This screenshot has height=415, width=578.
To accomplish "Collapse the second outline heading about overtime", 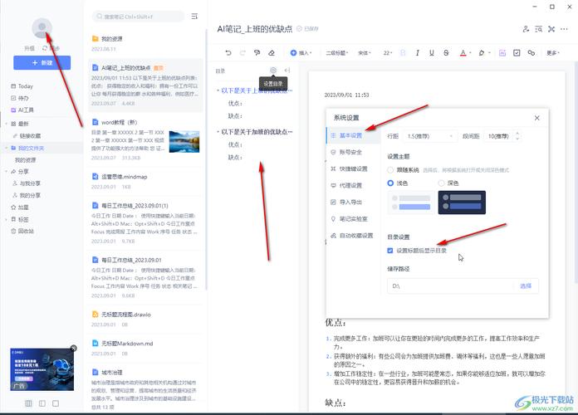I will coord(218,132).
